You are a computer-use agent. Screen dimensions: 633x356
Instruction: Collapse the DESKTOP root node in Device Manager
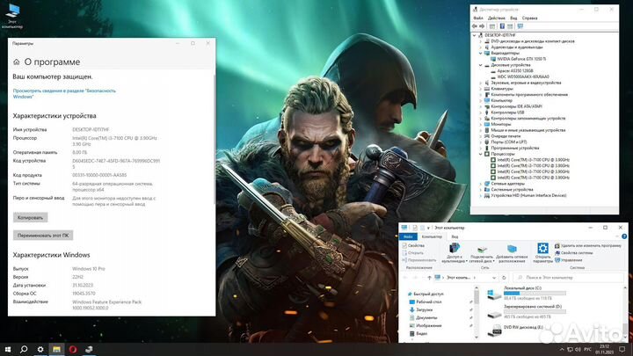[x=475, y=35]
